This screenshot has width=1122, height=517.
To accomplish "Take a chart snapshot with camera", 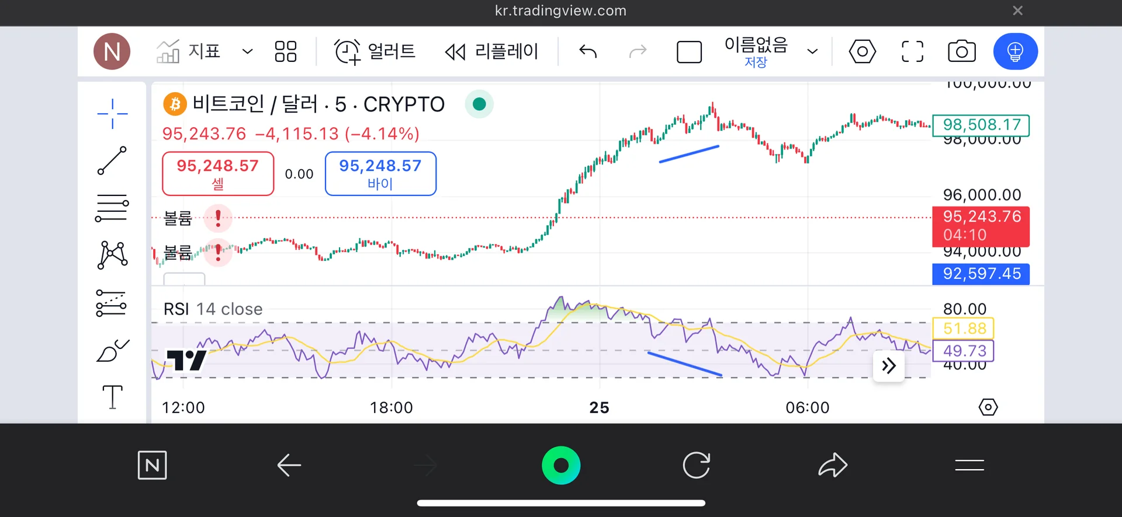I will tap(961, 51).
